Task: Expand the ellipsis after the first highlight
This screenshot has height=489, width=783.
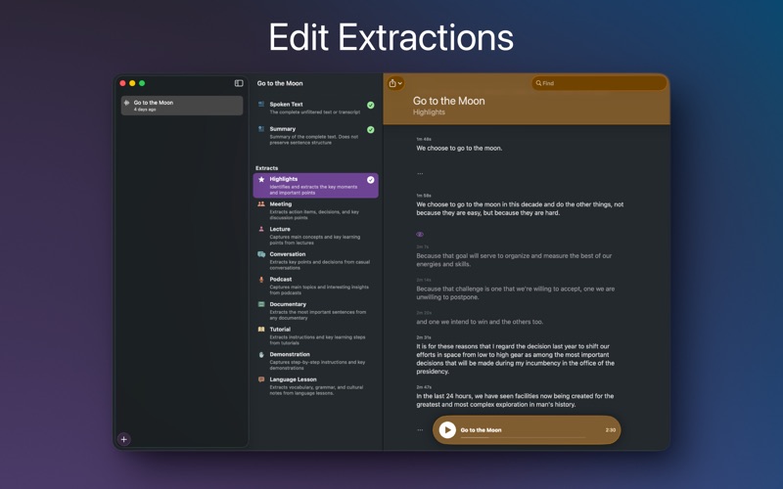Action: tap(420, 174)
